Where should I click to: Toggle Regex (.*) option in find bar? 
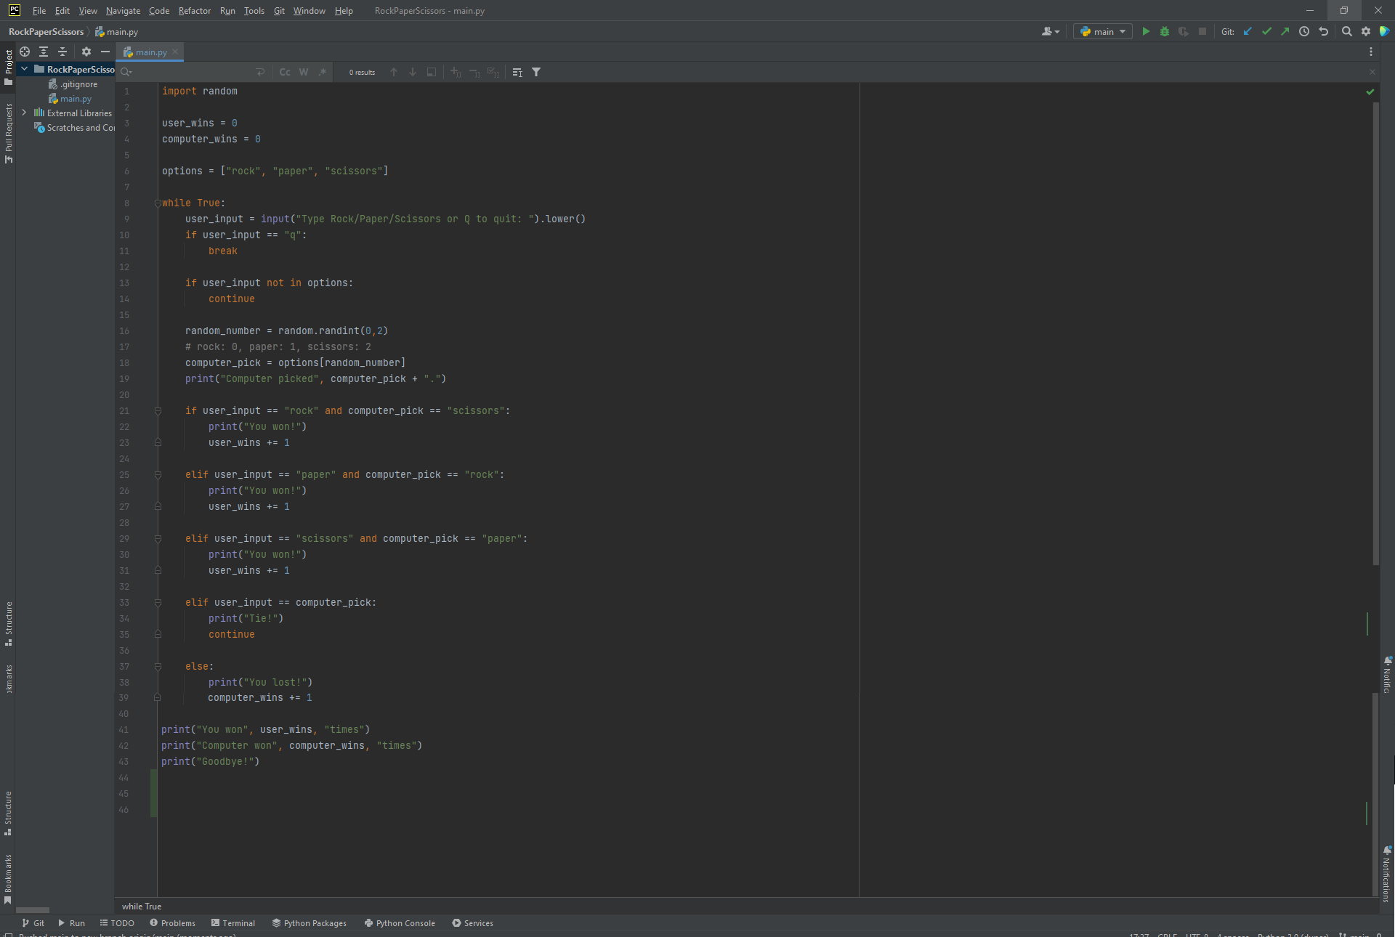323,72
